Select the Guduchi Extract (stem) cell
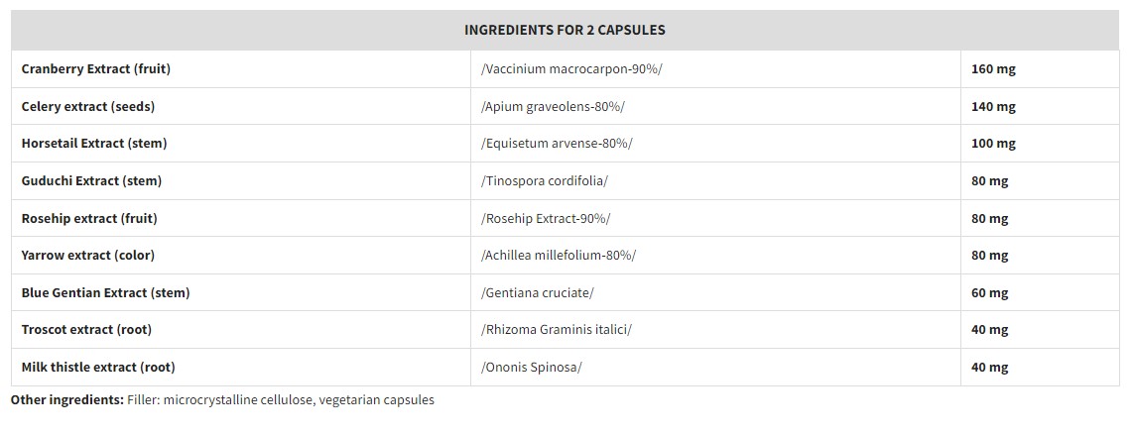The width and height of the screenshot is (1135, 434). click(91, 180)
